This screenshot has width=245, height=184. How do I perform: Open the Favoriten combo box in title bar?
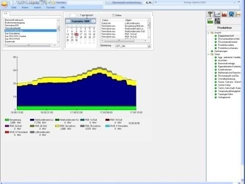click(86, 2)
